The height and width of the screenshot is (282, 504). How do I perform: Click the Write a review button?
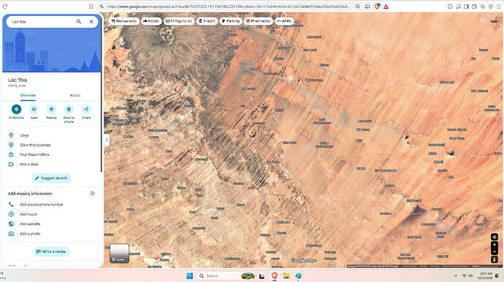pos(51,251)
